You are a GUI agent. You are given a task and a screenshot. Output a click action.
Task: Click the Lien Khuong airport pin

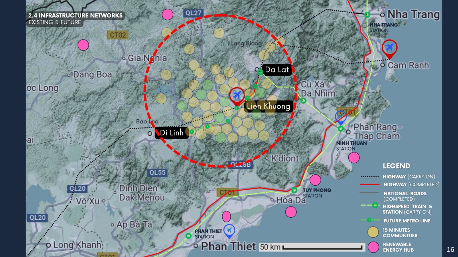pyautogui.click(x=237, y=97)
